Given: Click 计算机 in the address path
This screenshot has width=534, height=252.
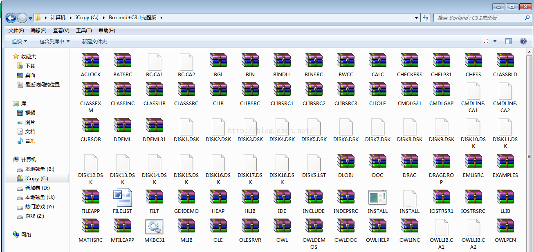Looking at the screenshot, I should pos(58,18).
